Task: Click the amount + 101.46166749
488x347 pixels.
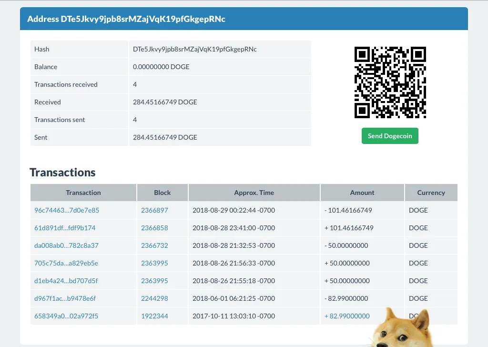Action: [x=349, y=228]
